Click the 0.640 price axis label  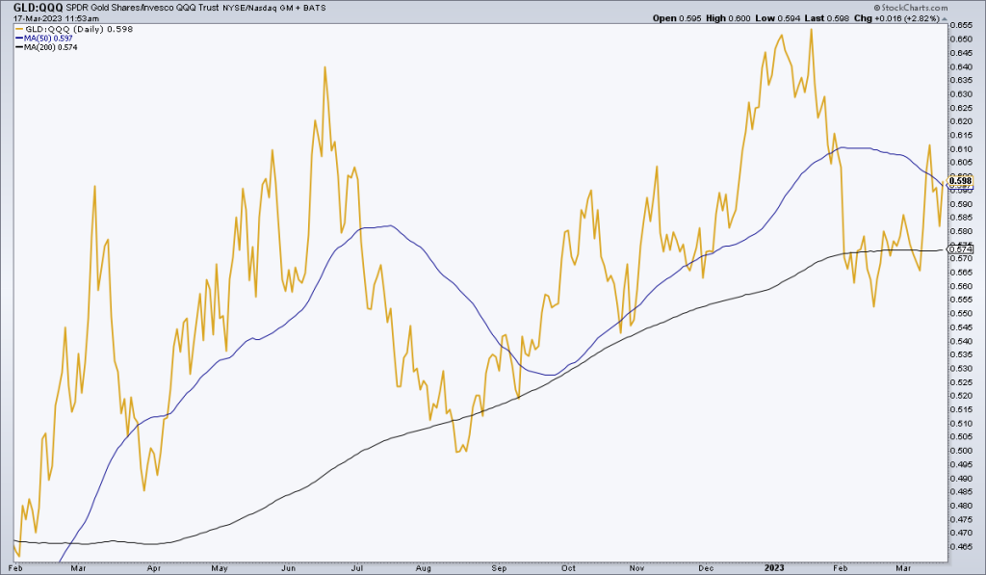tap(963, 66)
